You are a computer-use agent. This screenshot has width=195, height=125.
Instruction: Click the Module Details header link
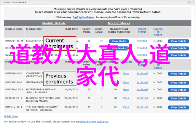54,23
